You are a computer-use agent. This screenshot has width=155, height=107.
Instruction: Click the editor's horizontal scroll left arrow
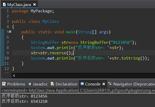pyautogui.click(x=14, y=76)
